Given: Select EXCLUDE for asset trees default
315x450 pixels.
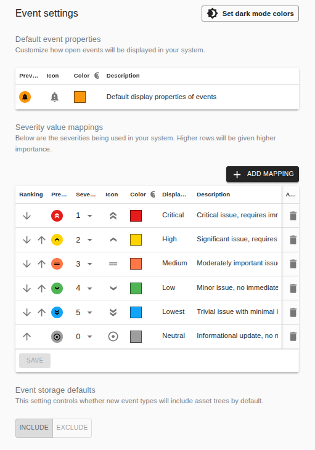Looking at the screenshot, I should tap(72, 428).
